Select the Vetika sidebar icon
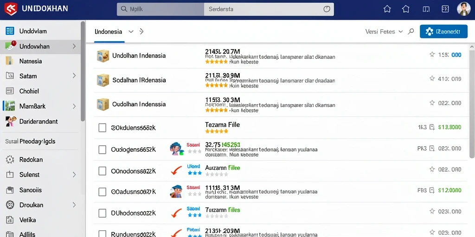 (10, 220)
